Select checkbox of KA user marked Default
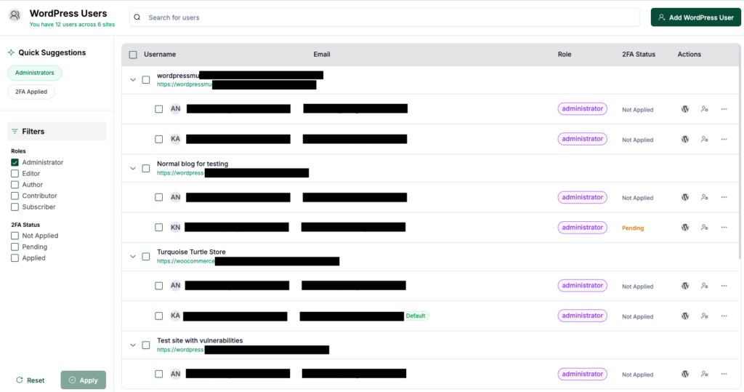This screenshot has width=744, height=392. [159, 316]
